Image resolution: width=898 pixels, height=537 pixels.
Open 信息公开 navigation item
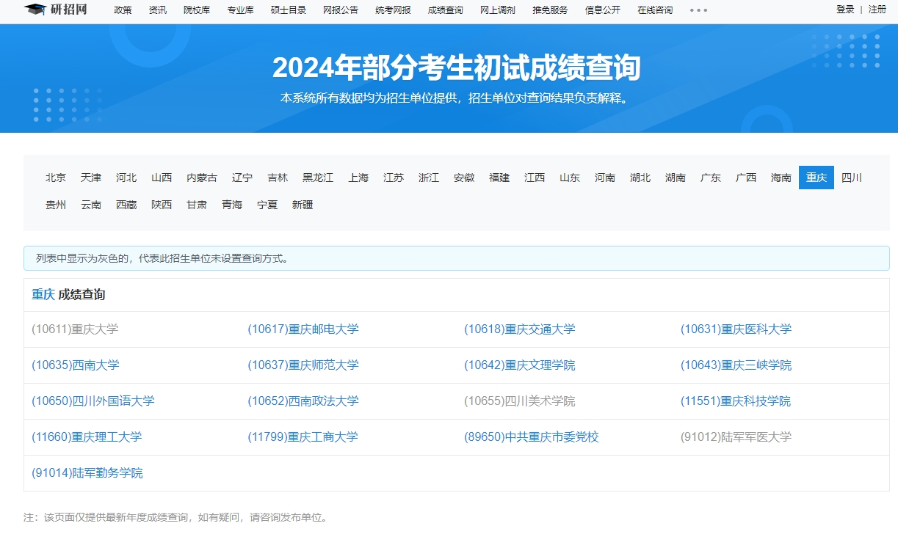click(603, 10)
